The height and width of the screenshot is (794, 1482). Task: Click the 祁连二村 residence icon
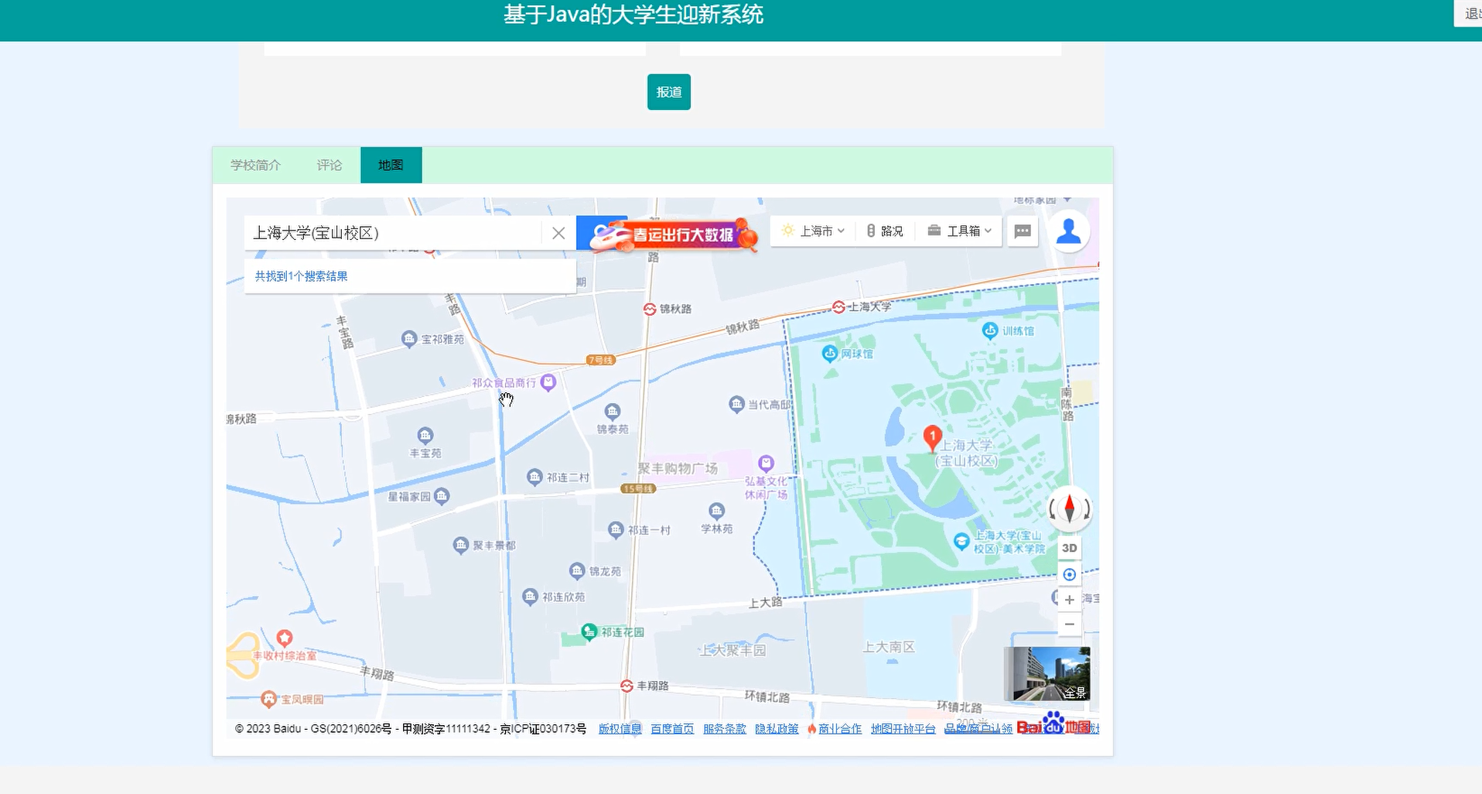[534, 477]
